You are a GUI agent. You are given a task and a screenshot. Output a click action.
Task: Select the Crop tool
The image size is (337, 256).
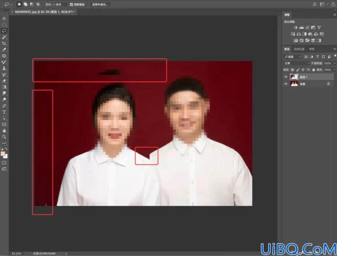click(4, 43)
